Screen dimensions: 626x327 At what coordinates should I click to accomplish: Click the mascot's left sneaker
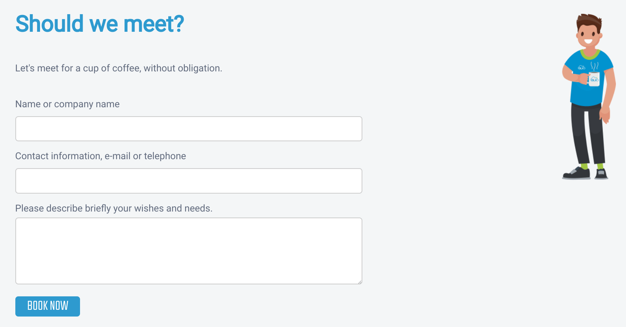pyautogui.click(x=576, y=173)
